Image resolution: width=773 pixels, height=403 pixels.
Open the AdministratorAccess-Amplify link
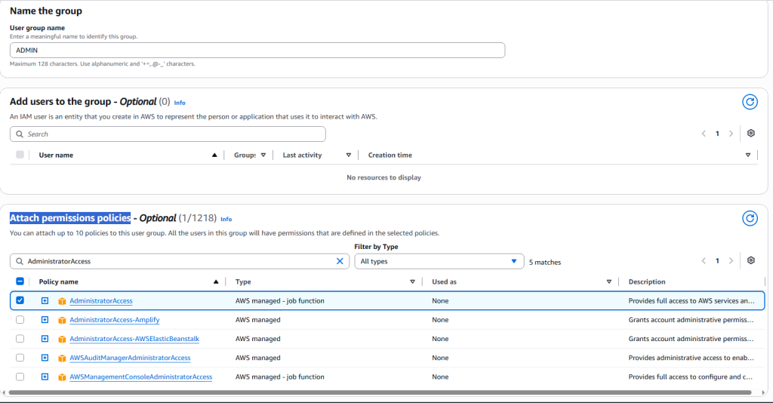pyautogui.click(x=115, y=320)
